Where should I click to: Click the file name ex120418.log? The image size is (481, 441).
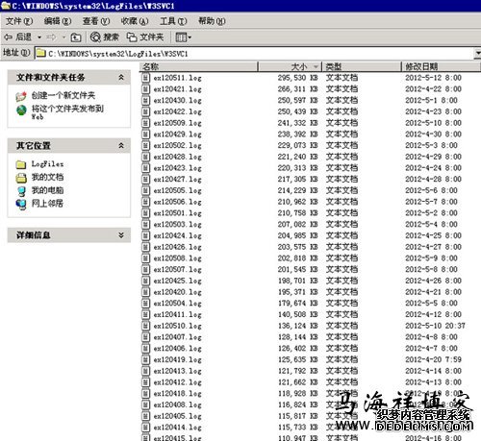178,394
